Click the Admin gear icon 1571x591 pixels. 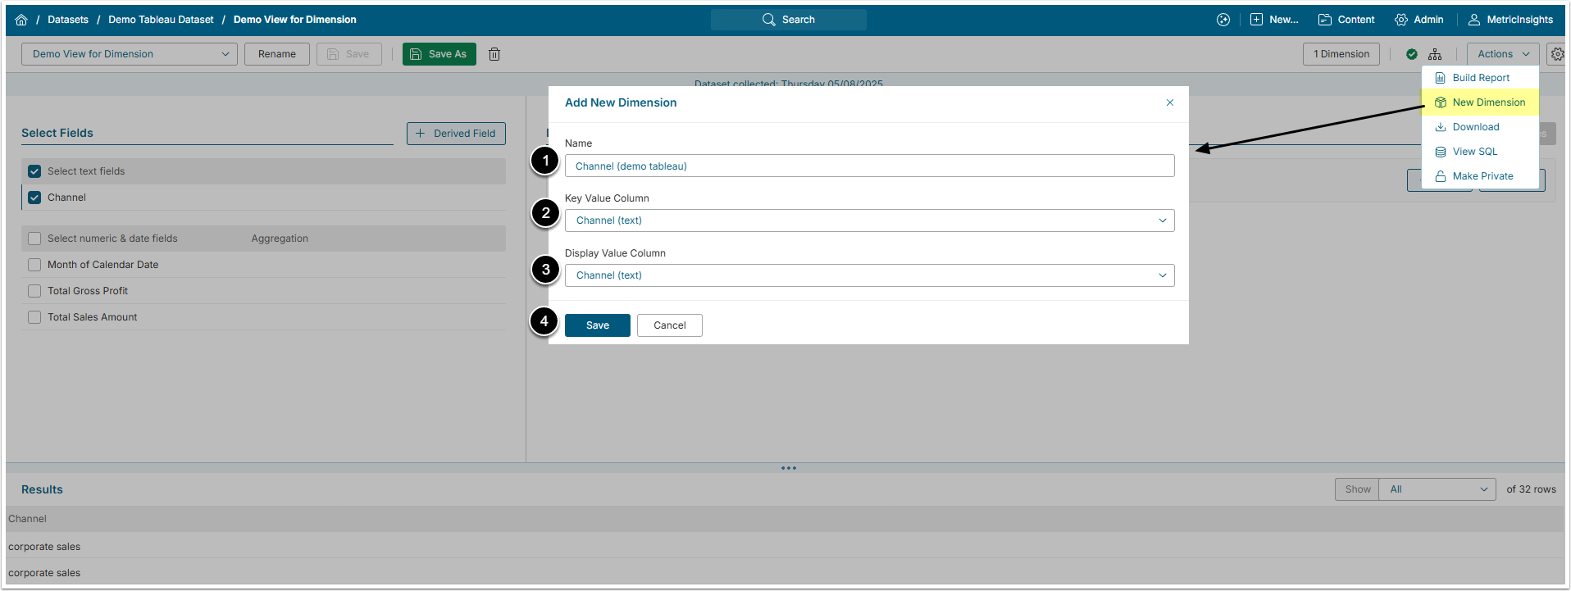[1401, 20]
